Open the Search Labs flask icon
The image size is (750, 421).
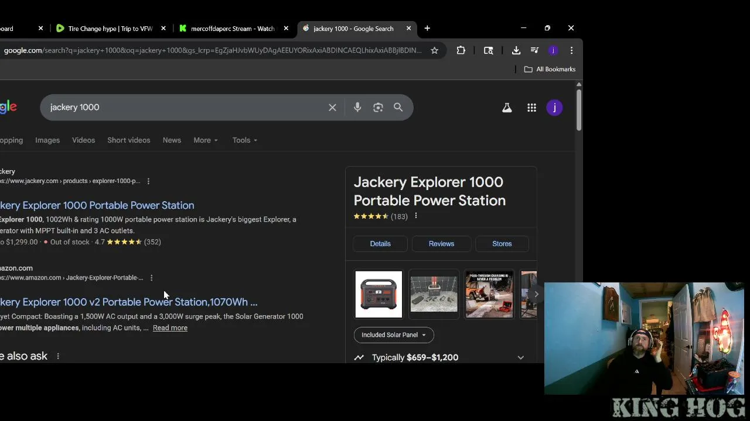coord(507,108)
